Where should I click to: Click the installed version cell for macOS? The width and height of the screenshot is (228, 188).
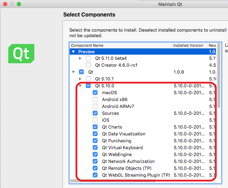click(x=189, y=92)
